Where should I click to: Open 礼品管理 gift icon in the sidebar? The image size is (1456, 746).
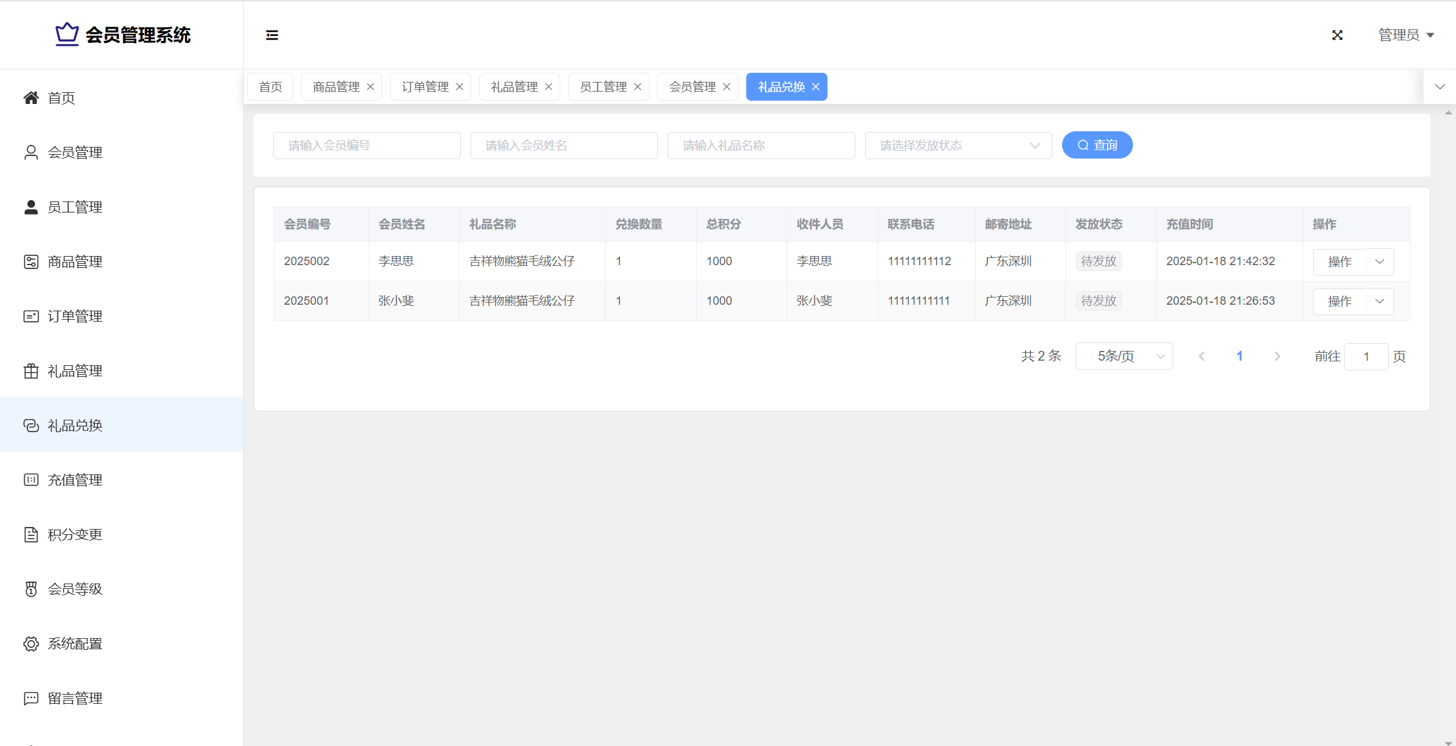click(31, 371)
